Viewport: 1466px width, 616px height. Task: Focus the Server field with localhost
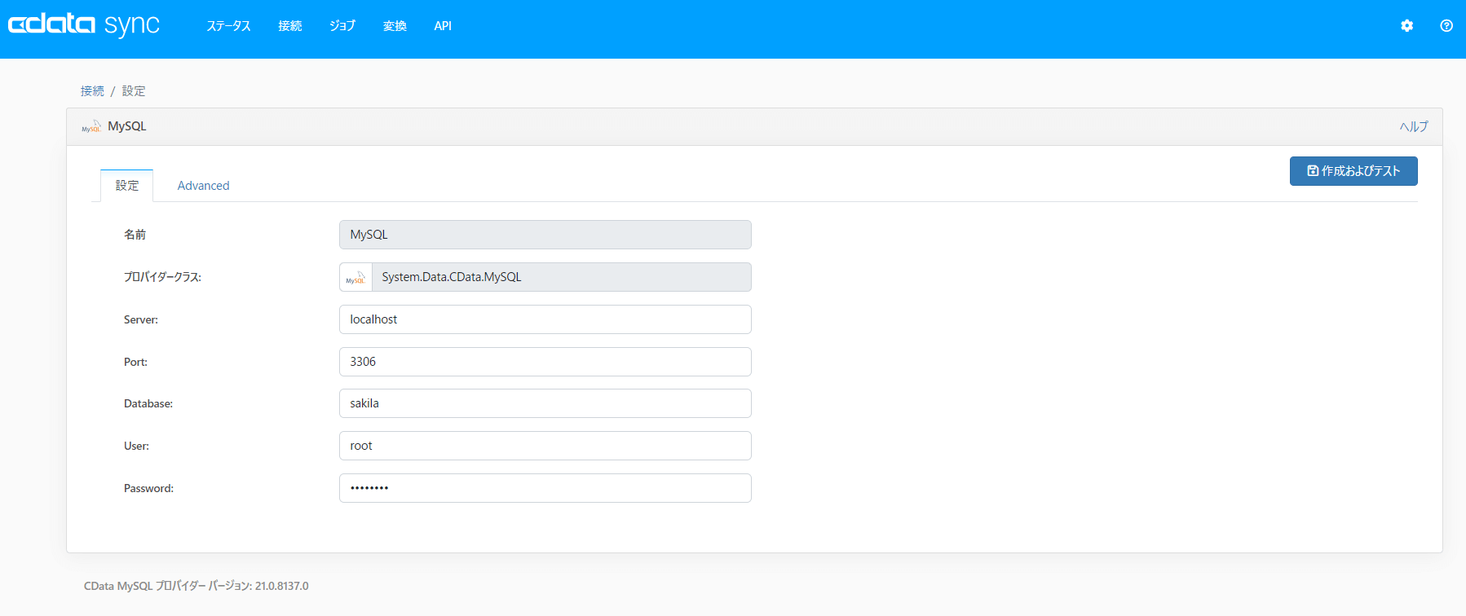(x=545, y=319)
